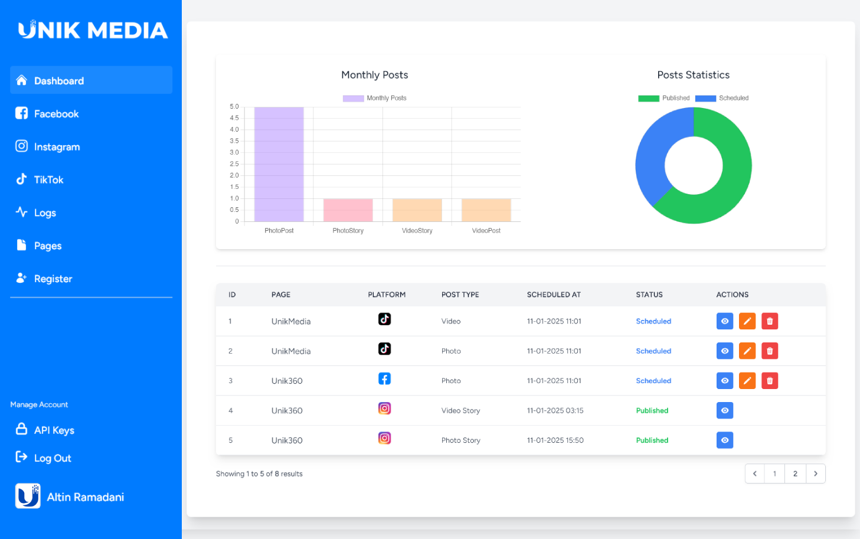The image size is (860, 539).
Task: Click the edit pencil icon for post 3
Action: click(x=747, y=381)
